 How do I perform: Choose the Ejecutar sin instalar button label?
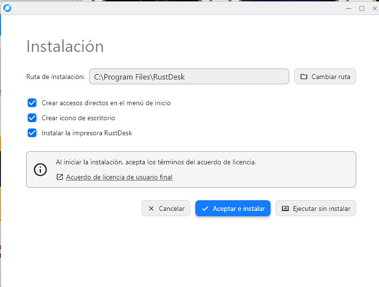click(321, 208)
